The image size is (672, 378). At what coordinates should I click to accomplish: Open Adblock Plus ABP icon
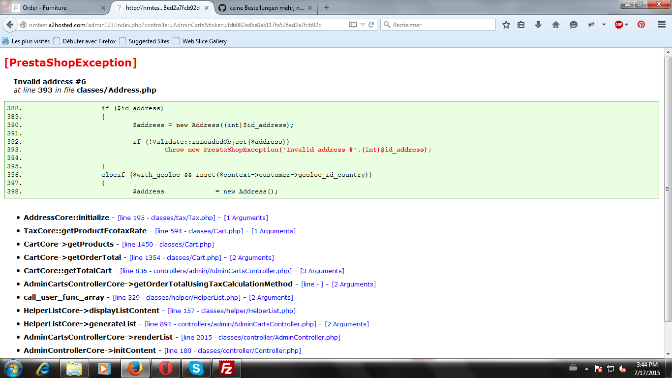pyautogui.click(x=619, y=25)
